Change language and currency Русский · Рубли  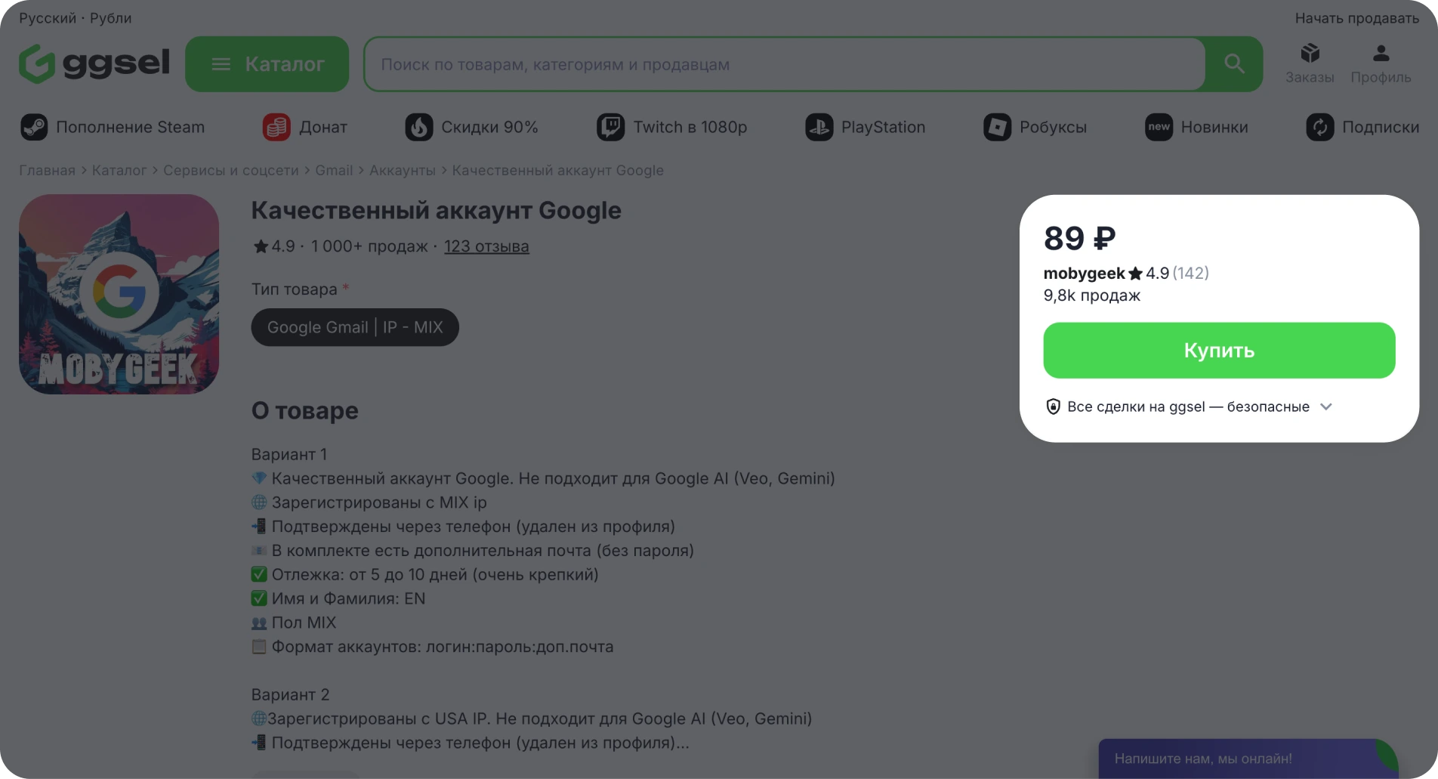[x=75, y=18]
